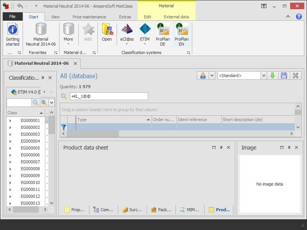Pin the Product data sheet panel

tap(221, 148)
